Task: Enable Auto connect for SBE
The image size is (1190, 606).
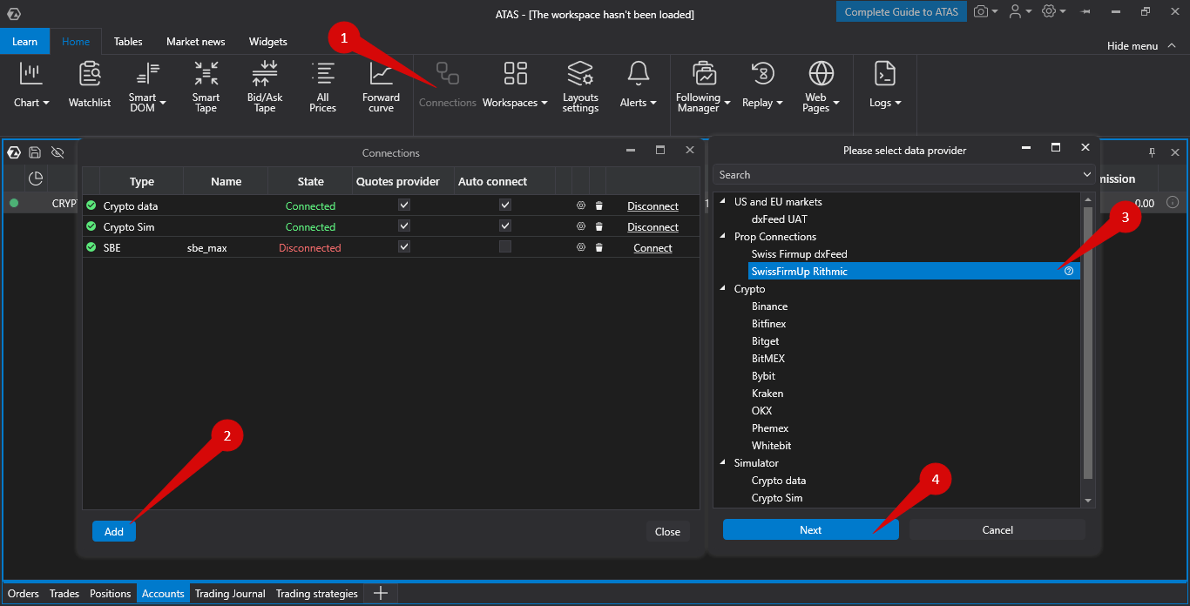Action: click(x=504, y=247)
